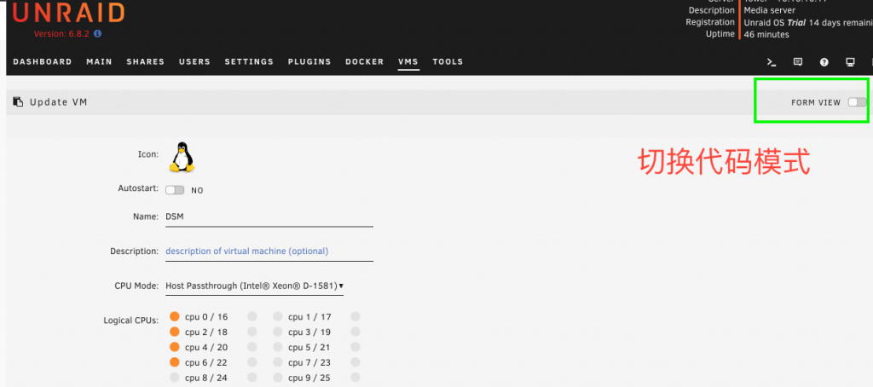This screenshot has height=387, width=873.
Task: Check the hyperthread 21 checkbox after cpu 5
Action: pyautogui.click(x=356, y=347)
